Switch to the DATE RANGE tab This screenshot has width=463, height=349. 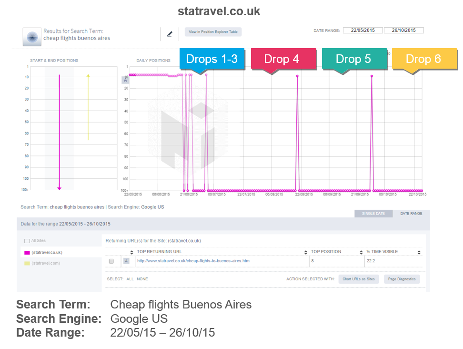[x=411, y=214]
